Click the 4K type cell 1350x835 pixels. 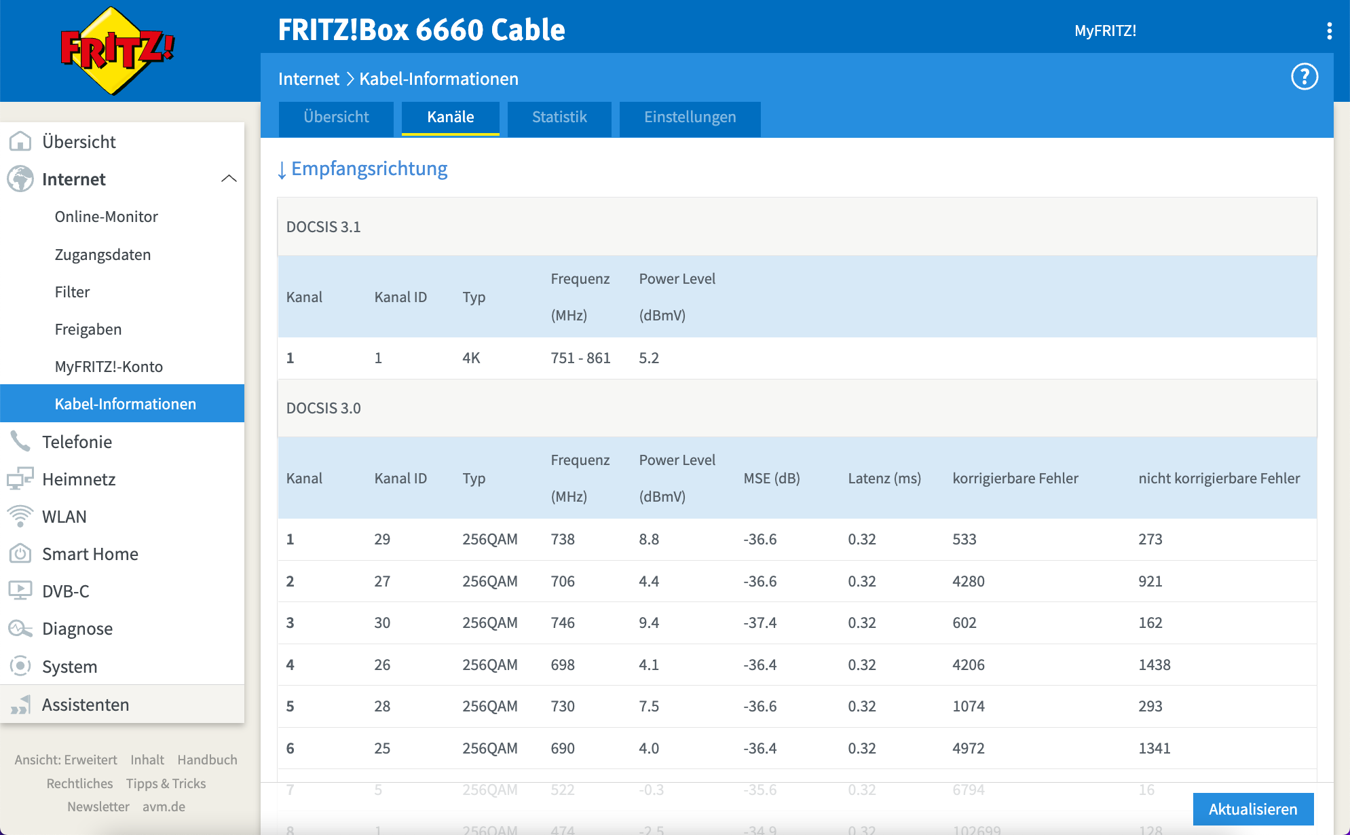471,358
